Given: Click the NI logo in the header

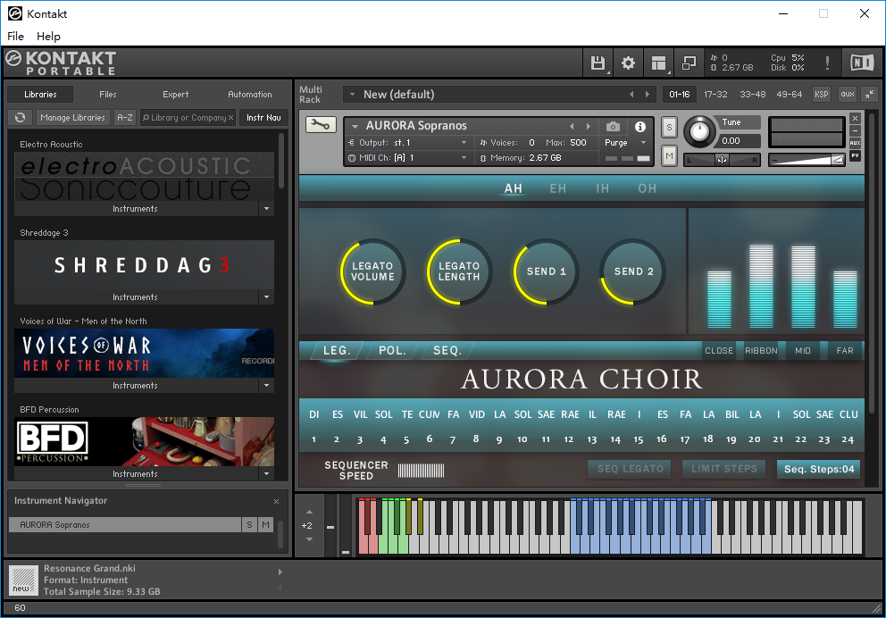Looking at the screenshot, I should pyautogui.click(x=862, y=63).
